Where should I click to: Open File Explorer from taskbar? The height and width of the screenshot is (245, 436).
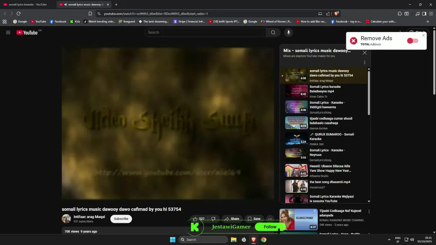click(x=234, y=240)
